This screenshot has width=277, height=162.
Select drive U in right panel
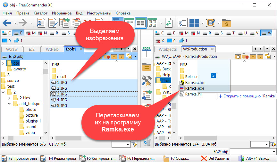tap(243, 33)
